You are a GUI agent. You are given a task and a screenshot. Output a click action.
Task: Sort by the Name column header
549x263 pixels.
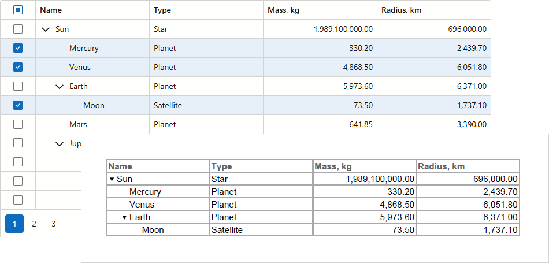point(51,10)
